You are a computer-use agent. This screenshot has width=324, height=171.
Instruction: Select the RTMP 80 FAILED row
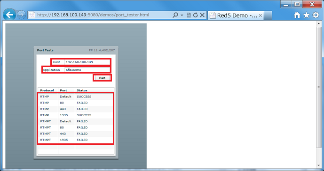[76, 103]
